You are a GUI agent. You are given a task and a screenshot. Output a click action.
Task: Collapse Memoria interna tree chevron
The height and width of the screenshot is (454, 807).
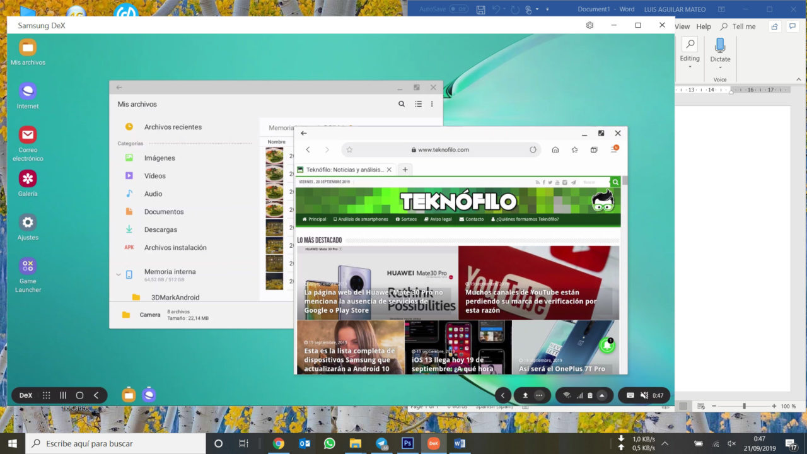tap(118, 275)
